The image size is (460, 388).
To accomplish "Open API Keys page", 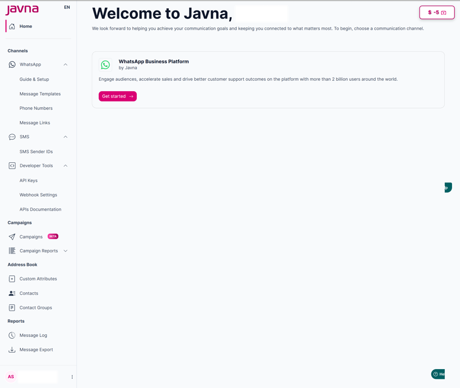I will point(28,180).
